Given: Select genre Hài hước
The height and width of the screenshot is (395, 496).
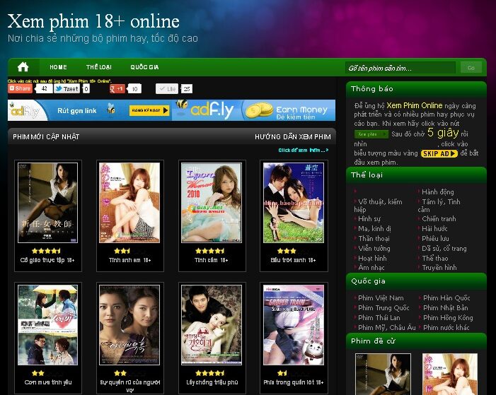Looking at the screenshot, I should pos(434,228).
